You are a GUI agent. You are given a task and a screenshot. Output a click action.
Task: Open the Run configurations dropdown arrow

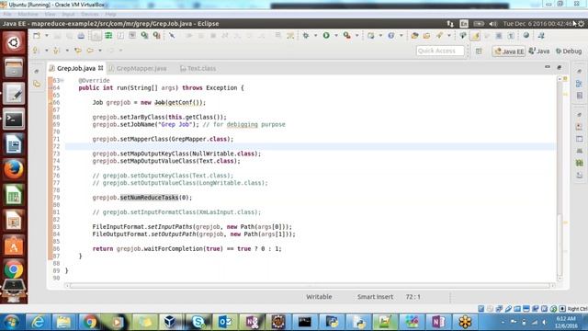(336, 35)
